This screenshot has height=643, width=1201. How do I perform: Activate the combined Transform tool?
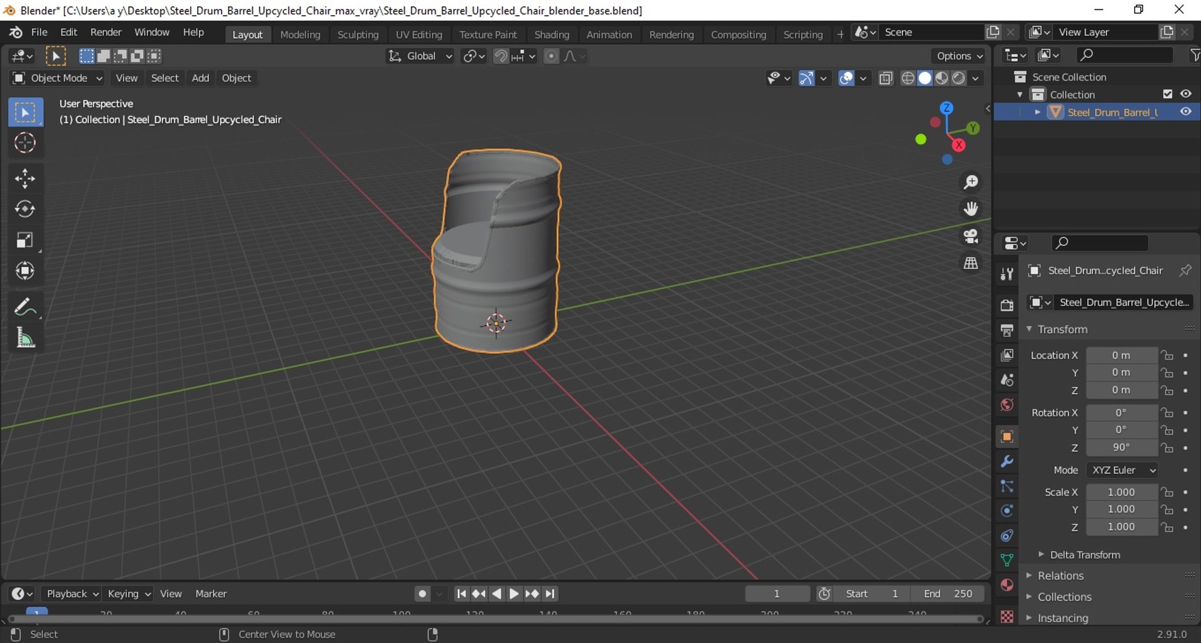(26, 271)
